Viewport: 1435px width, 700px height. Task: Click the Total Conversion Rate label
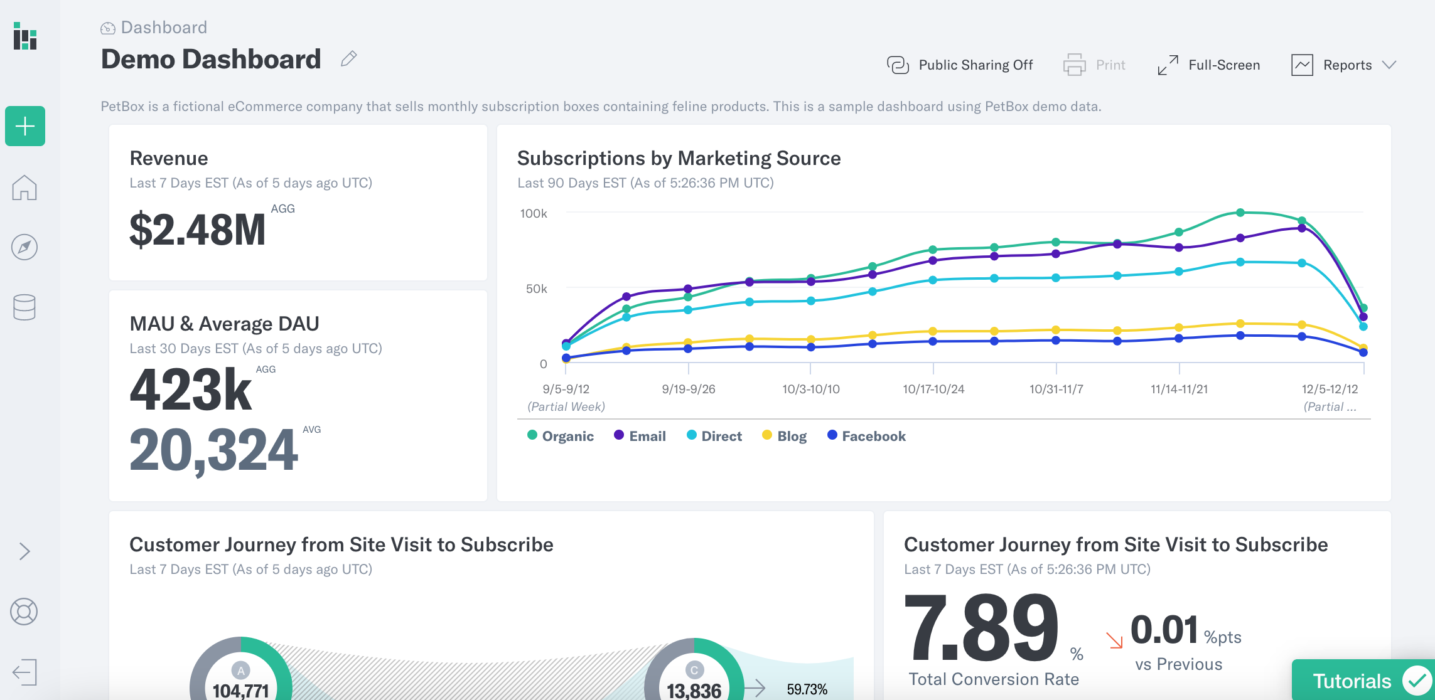(x=994, y=679)
